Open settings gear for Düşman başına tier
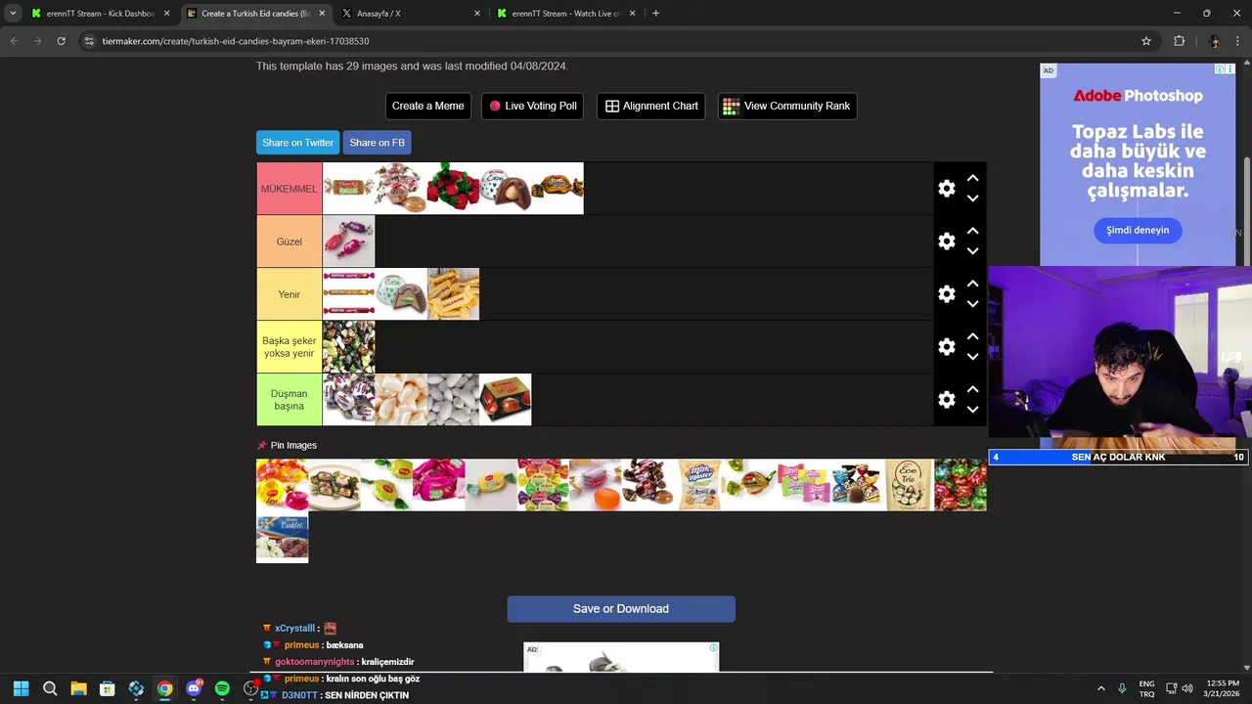 pyautogui.click(x=946, y=400)
